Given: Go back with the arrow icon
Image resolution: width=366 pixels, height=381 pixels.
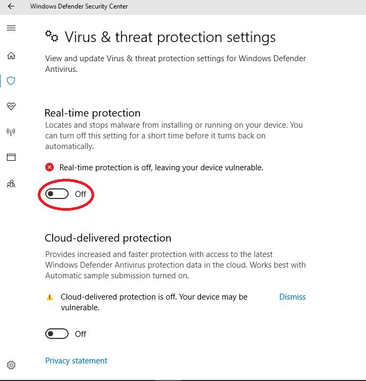Looking at the screenshot, I should [x=11, y=6].
